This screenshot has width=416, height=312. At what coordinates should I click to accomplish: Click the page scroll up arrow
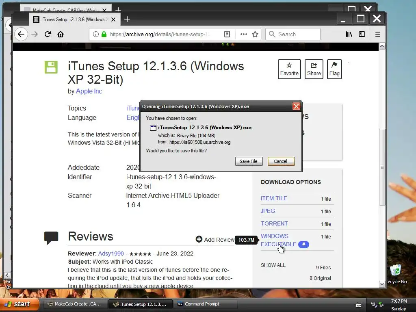coord(382,46)
